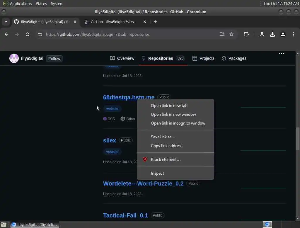Screen dimensions: 300x228
Task: Open the site information icon in the address bar
Action: [40, 34]
